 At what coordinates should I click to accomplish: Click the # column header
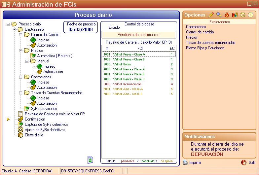[107, 48]
